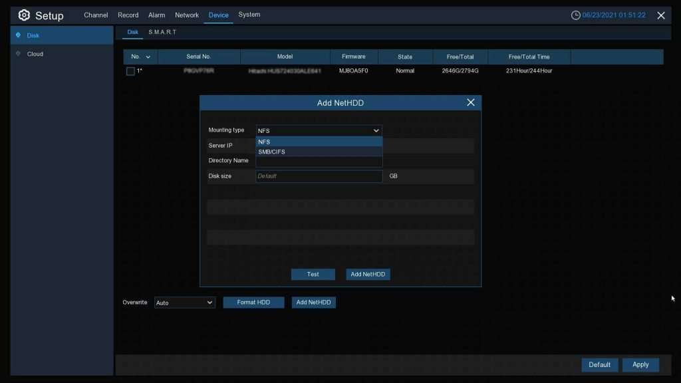Open the Mounting type dropdown
The height and width of the screenshot is (383, 681).
click(x=319, y=130)
